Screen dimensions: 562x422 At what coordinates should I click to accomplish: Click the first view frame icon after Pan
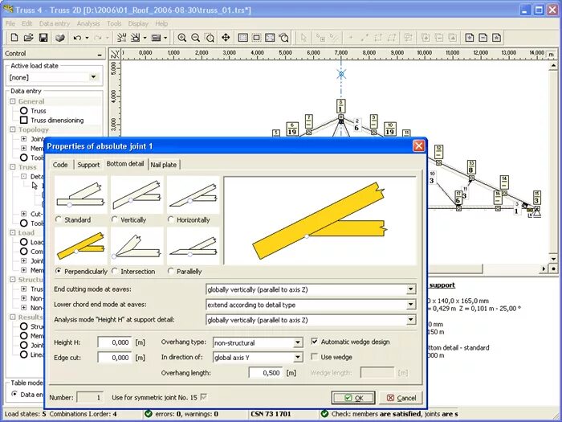(243, 38)
